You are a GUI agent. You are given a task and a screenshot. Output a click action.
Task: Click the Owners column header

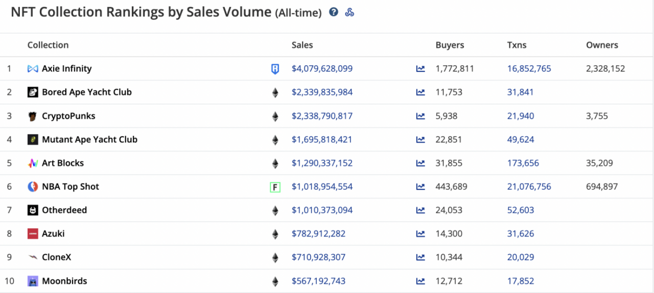(602, 45)
